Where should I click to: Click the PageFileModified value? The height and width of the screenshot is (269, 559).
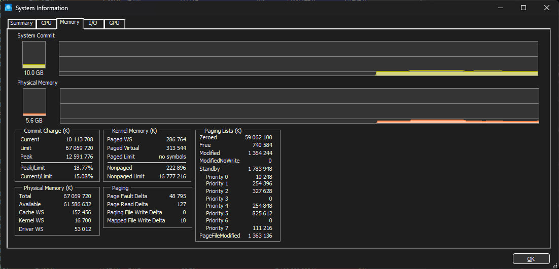(260, 236)
